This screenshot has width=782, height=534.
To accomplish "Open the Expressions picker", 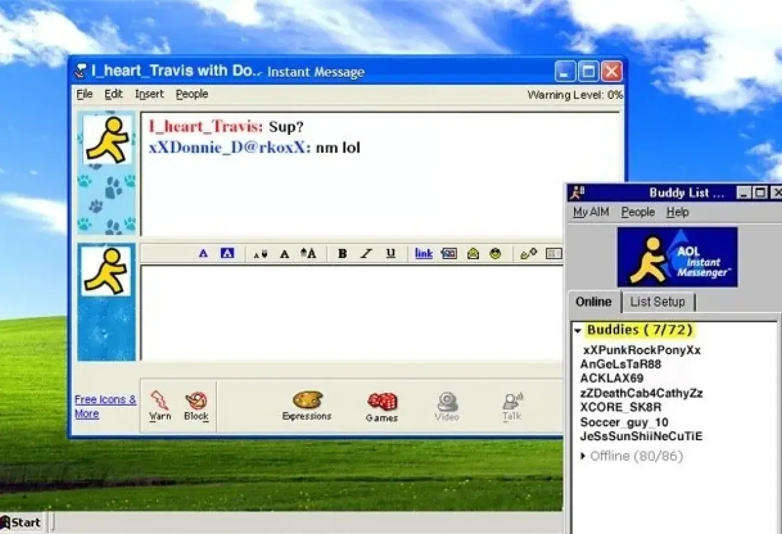I will 307,404.
